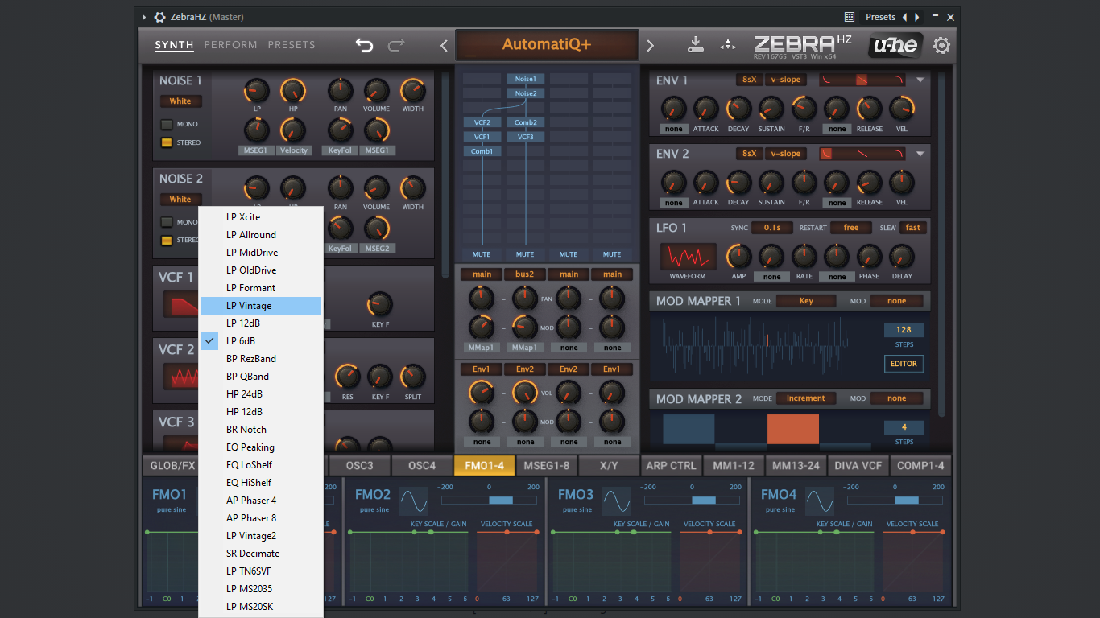Switch to the ARP CTRL tab
1100x618 pixels.
click(x=671, y=465)
